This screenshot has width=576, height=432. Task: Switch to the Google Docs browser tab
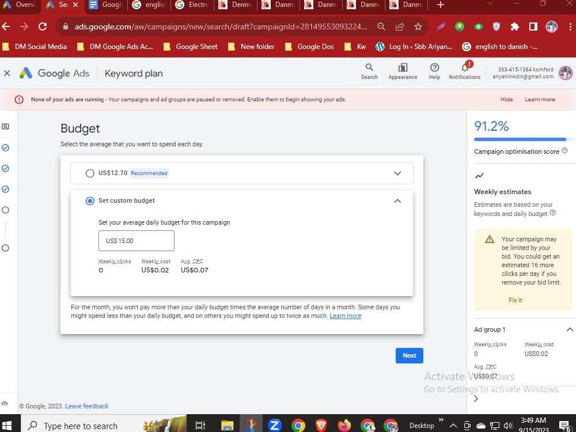(107, 5)
